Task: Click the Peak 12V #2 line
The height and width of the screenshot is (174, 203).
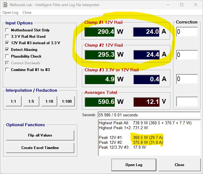Action: [x=131, y=142]
